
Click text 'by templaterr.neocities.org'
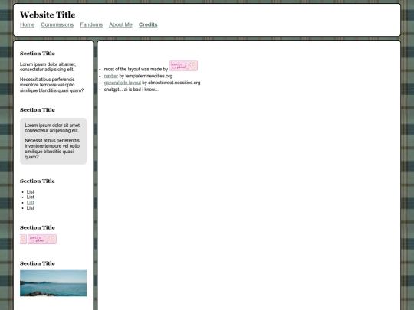click(146, 76)
